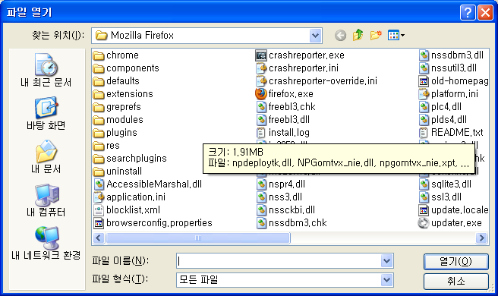498x296 pixels.
Task: Select ssl3.dll file
Action: pos(440,197)
